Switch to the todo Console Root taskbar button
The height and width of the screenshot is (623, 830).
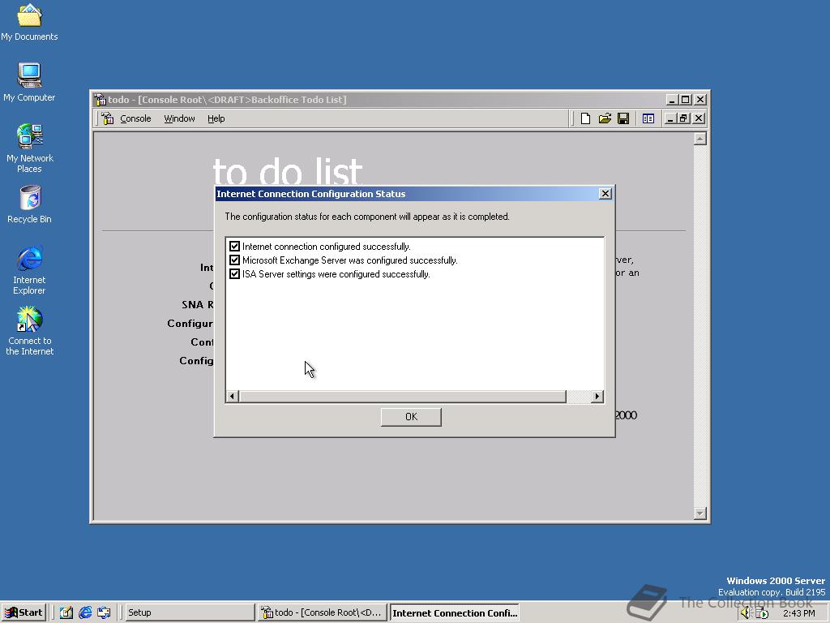pyautogui.click(x=322, y=612)
